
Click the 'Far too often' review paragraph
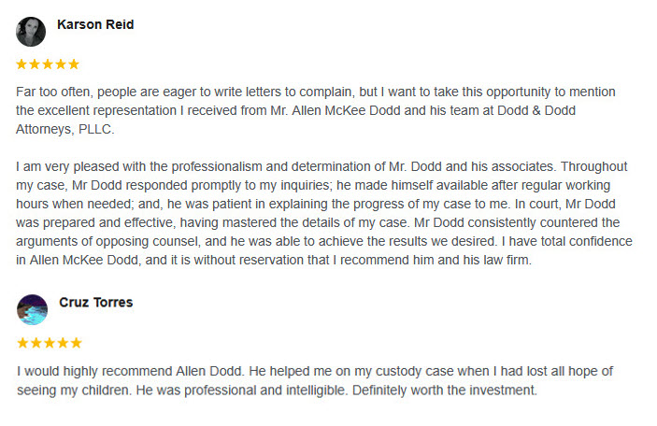coord(316,110)
